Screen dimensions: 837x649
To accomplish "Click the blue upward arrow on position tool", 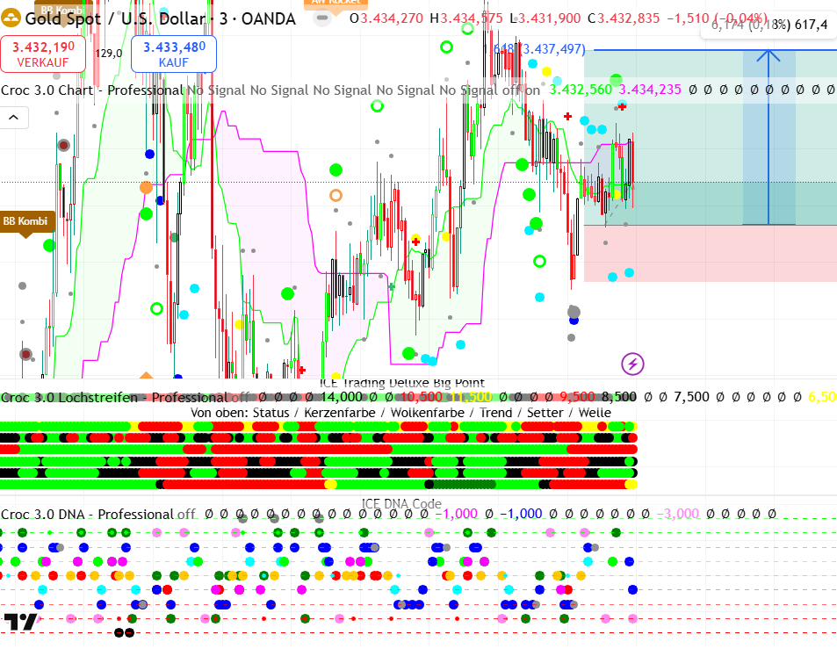I will (x=768, y=56).
